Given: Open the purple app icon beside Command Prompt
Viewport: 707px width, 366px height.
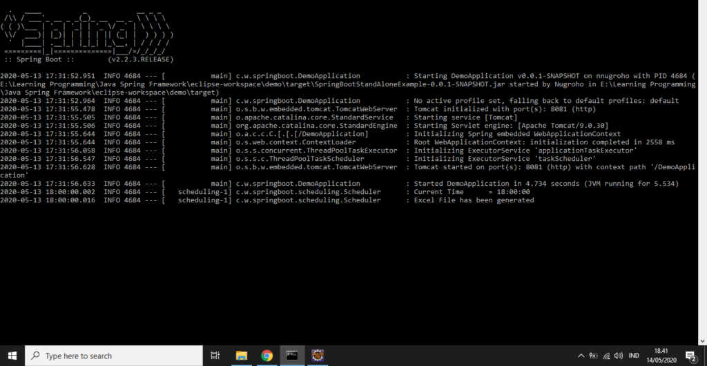Looking at the screenshot, I should pyautogui.click(x=318, y=355).
